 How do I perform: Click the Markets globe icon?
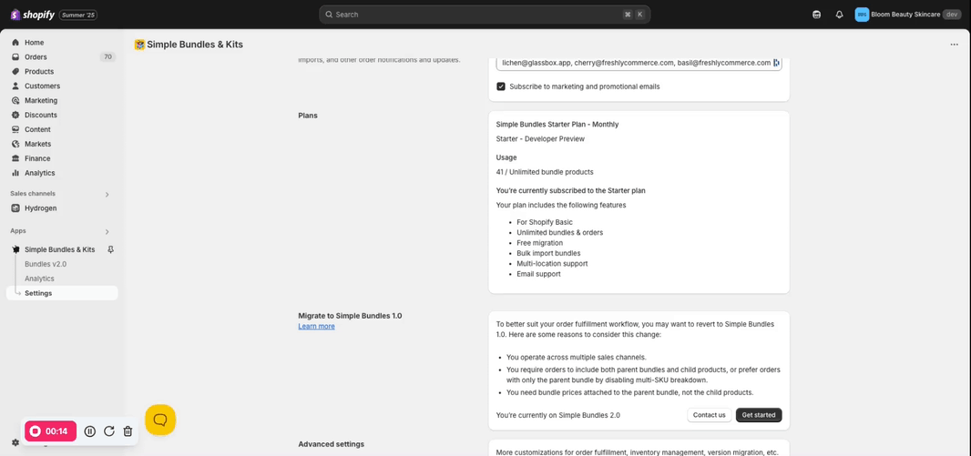[x=15, y=144]
